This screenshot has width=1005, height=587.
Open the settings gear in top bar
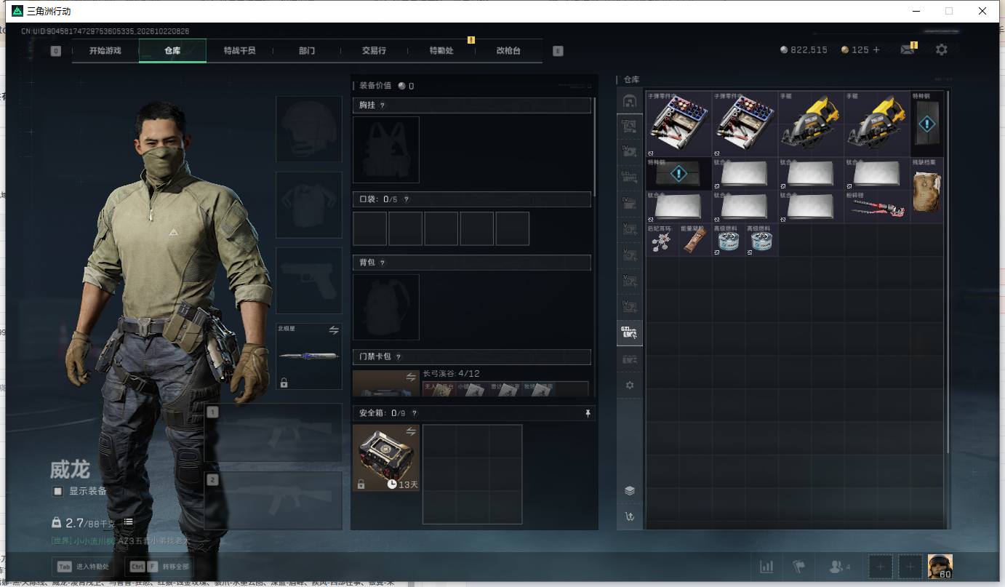point(942,49)
